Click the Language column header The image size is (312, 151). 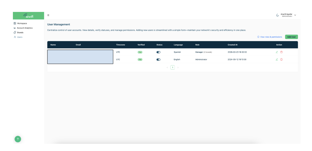tap(178, 45)
